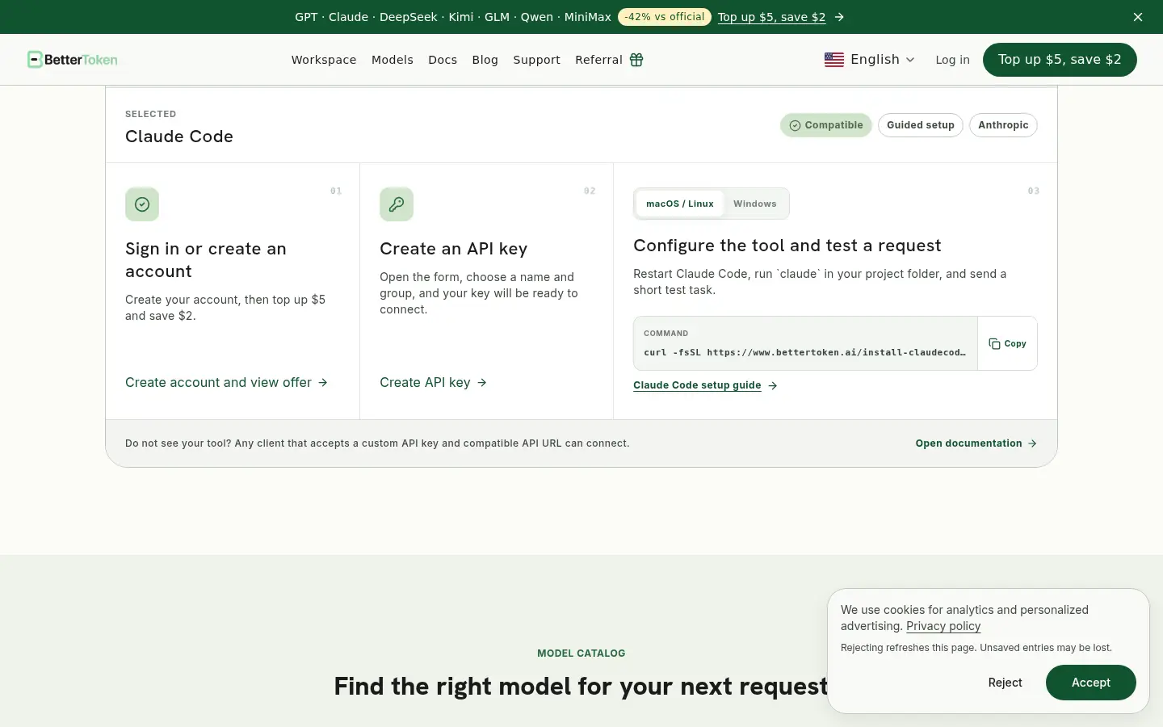Viewport: 1163px width, 727px height.
Task: Open the Docs navigation link
Action: click(443, 60)
